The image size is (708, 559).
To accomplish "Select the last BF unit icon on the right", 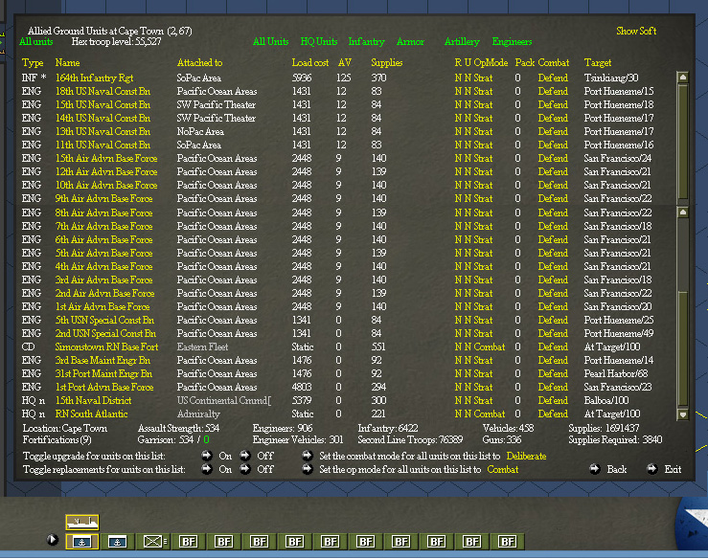I will coord(507,542).
